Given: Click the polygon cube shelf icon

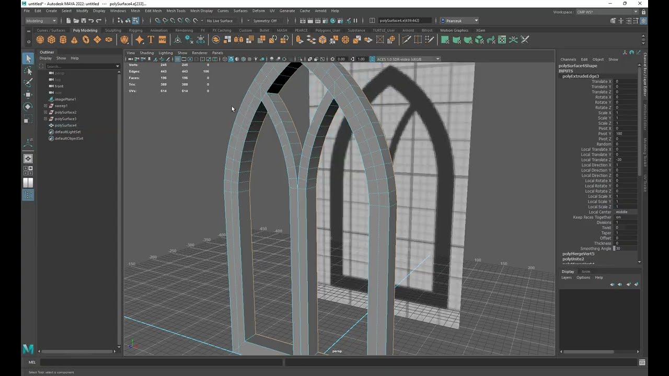Looking at the screenshot, I should coord(51,40).
